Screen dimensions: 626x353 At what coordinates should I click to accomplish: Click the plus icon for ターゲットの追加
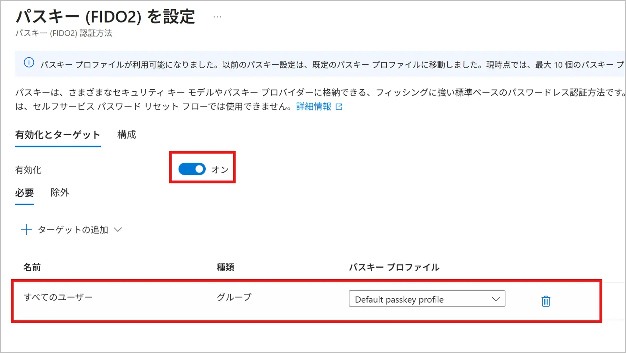coord(26,230)
